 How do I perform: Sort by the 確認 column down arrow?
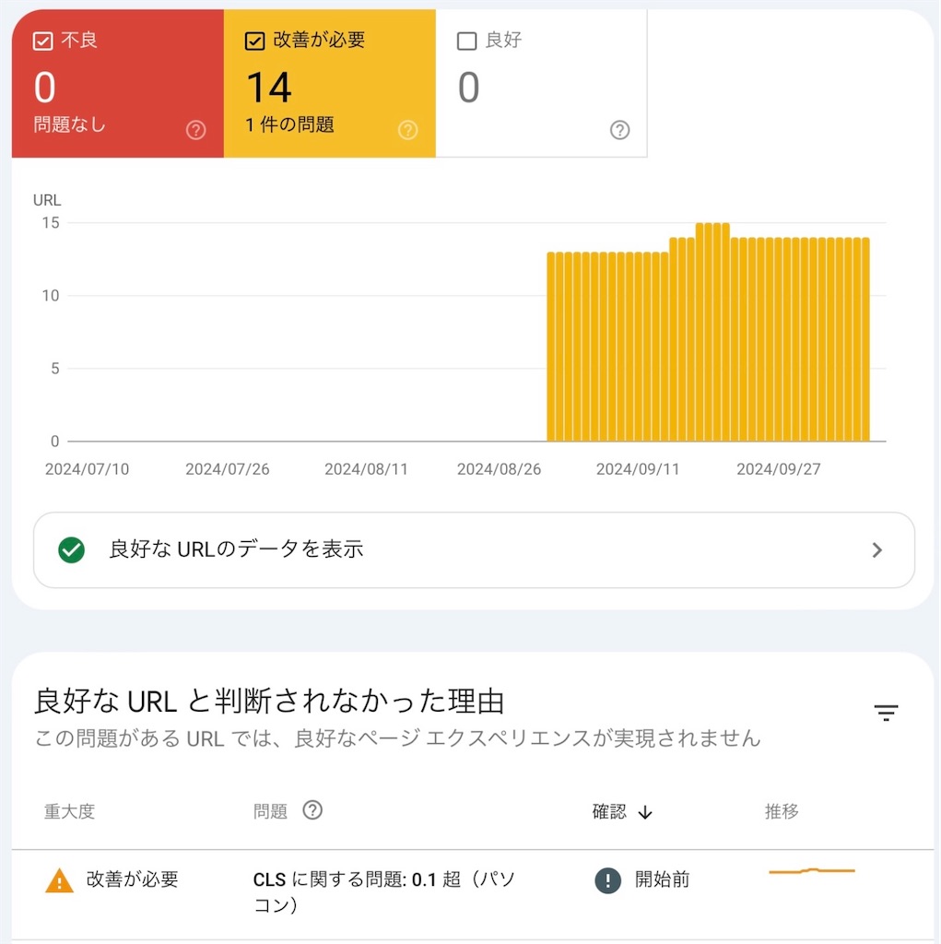[x=645, y=812]
